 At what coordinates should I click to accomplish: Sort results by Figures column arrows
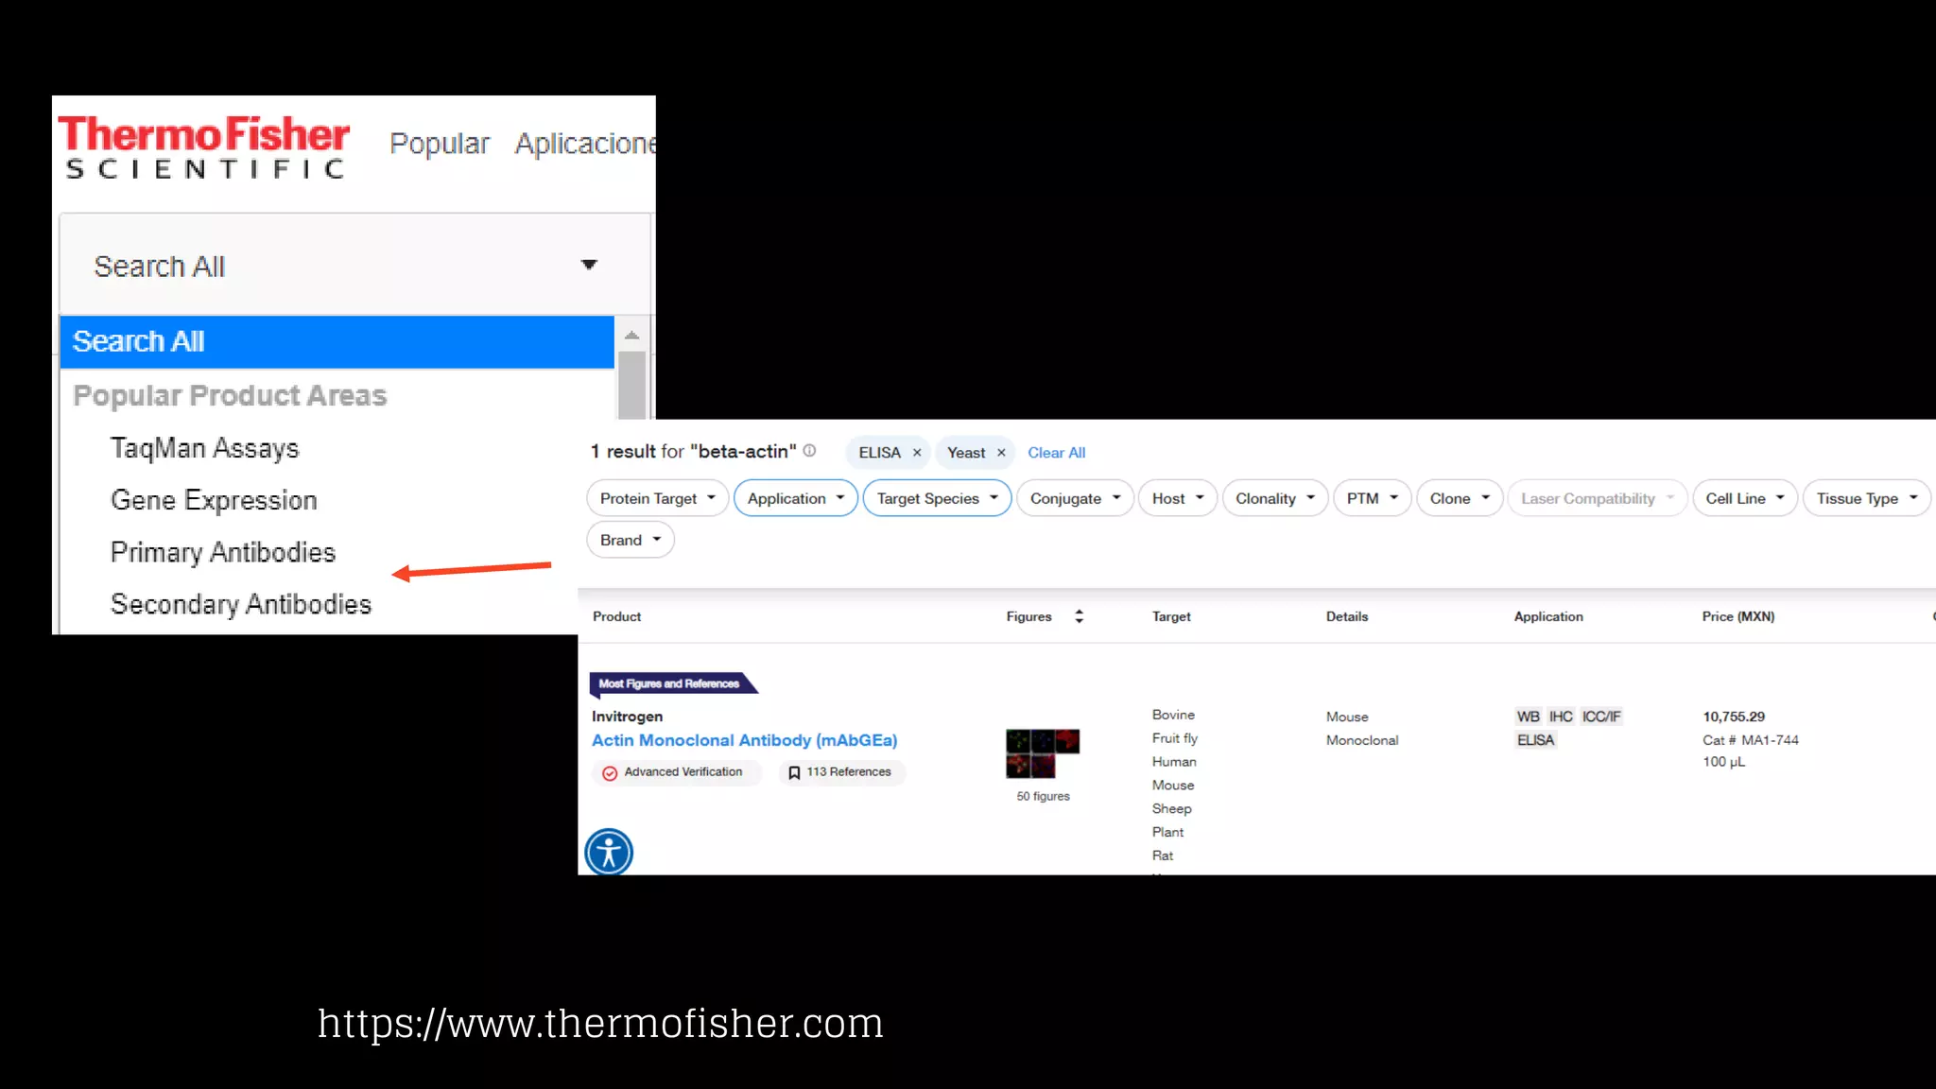pos(1079,616)
